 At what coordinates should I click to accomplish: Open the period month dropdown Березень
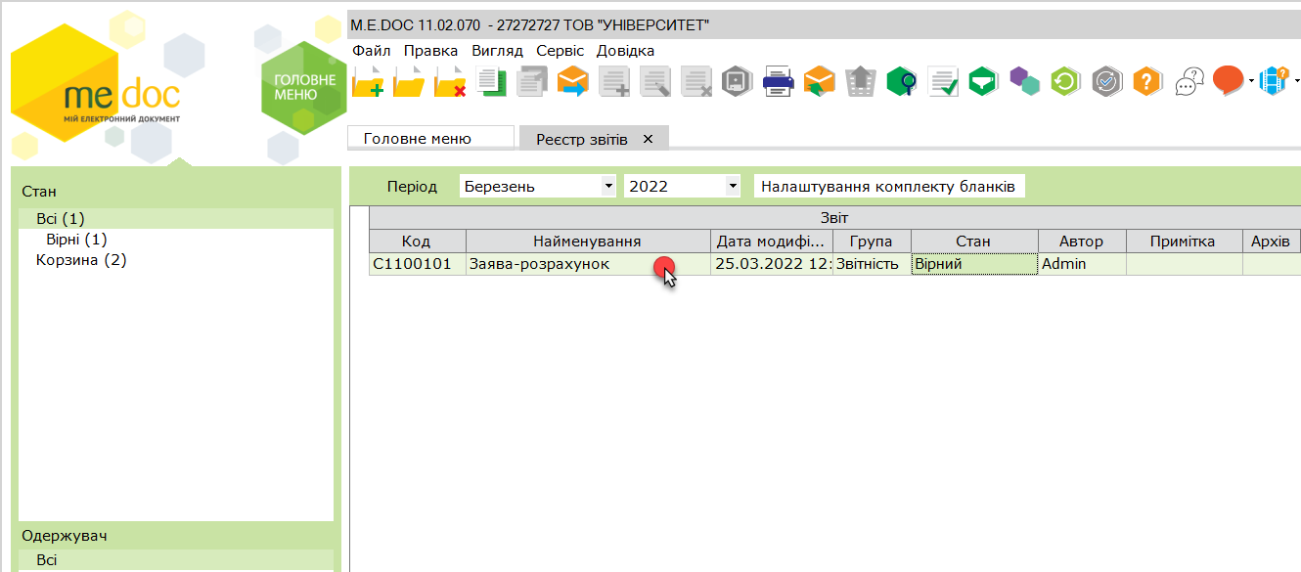click(538, 186)
